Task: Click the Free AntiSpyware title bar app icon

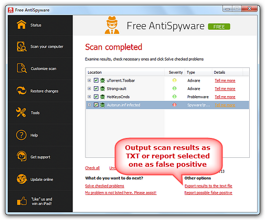Action: pos(10,10)
